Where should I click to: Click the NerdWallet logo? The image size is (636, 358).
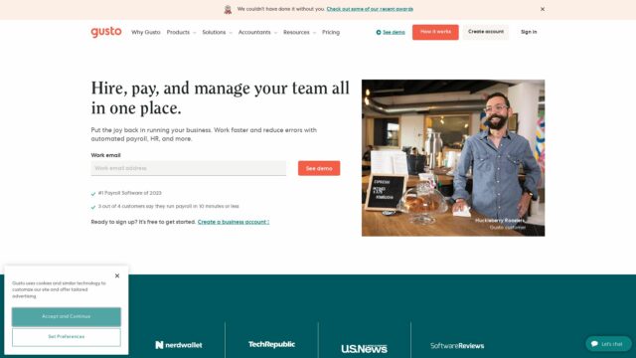coord(179,345)
